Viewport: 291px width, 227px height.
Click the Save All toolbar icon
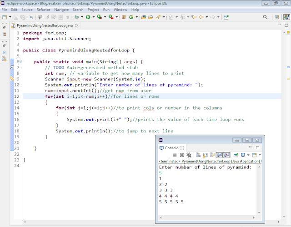point(23,17)
